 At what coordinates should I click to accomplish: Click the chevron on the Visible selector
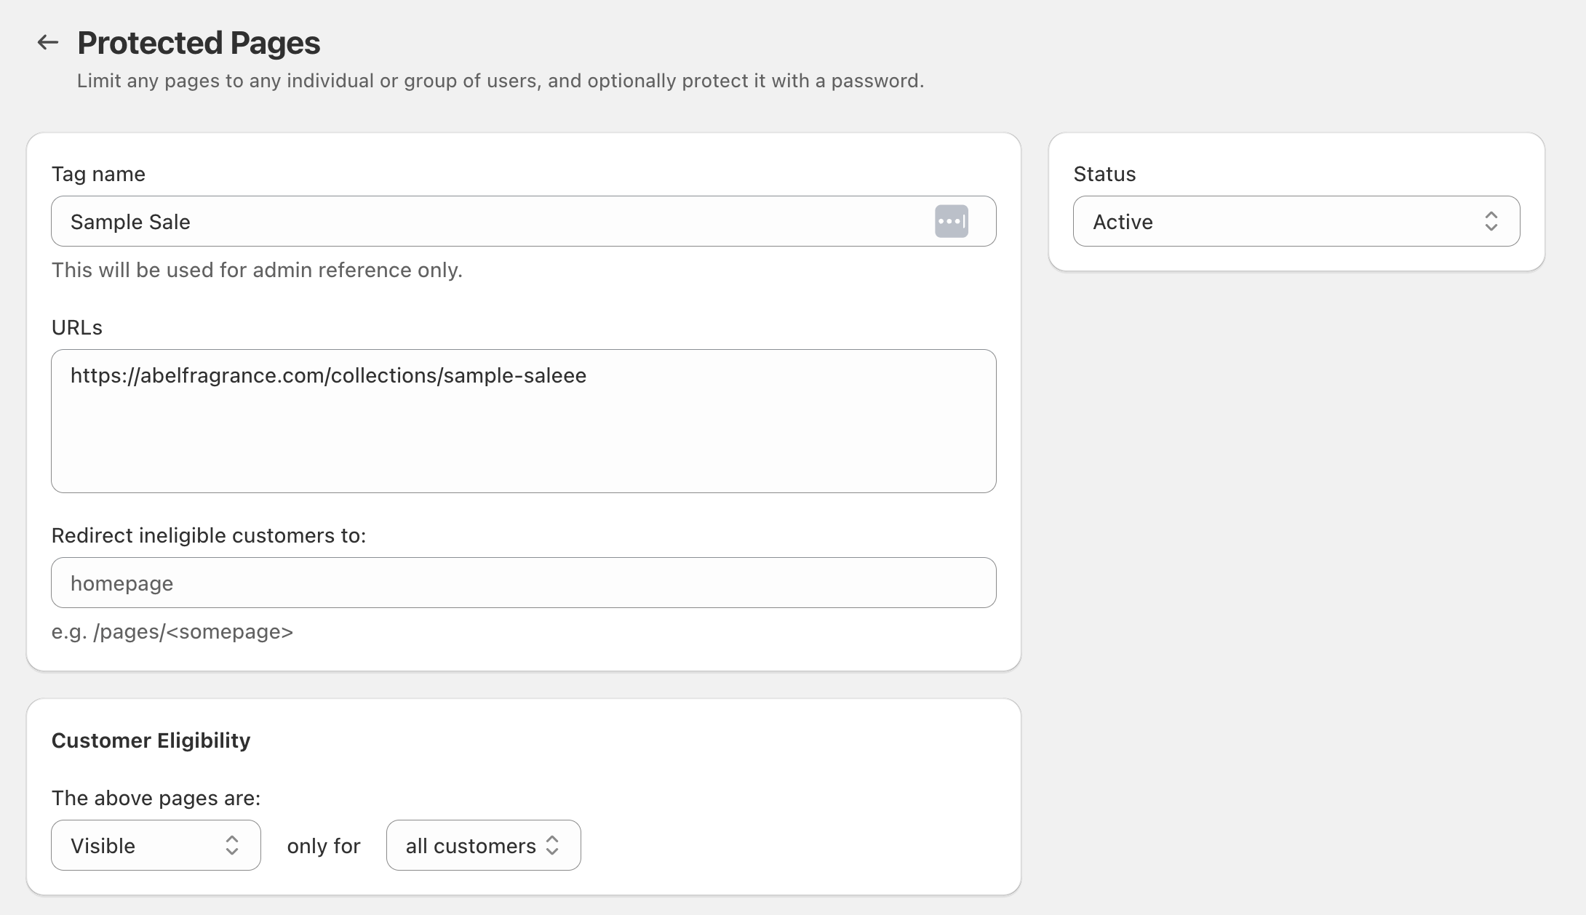click(x=234, y=845)
